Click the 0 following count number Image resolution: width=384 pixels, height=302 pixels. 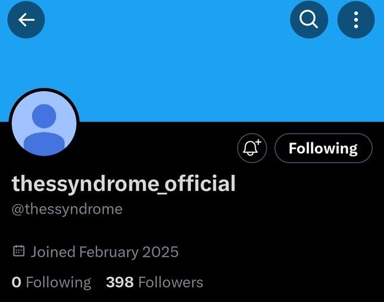point(16,282)
